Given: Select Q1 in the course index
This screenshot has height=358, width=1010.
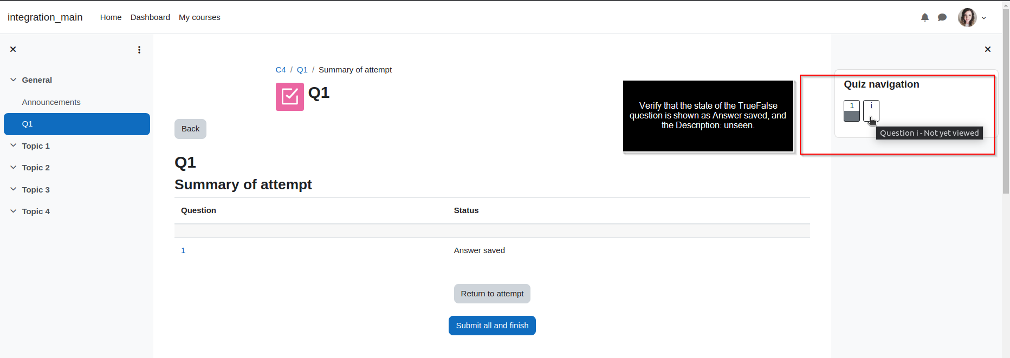Looking at the screenshot, I should click(77, 124).
